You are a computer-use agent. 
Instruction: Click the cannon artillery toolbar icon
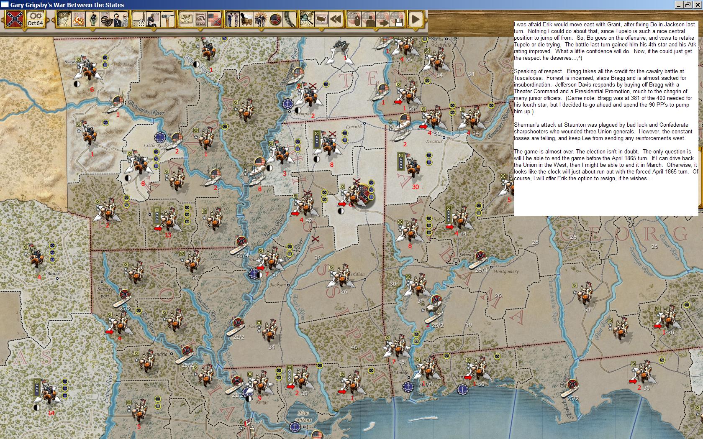coord(107,19)
